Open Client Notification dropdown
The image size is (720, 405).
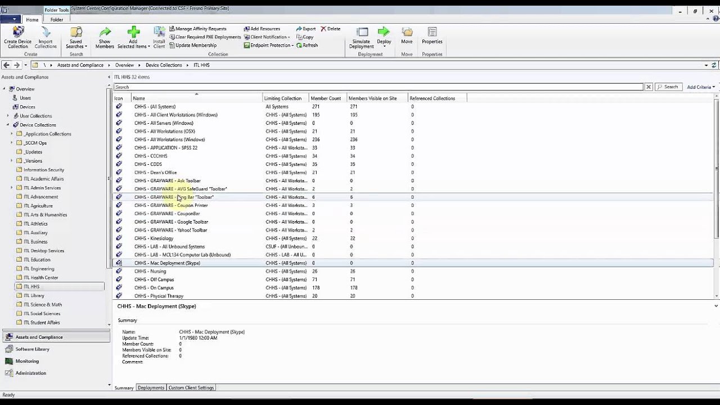tap(267, 37)
